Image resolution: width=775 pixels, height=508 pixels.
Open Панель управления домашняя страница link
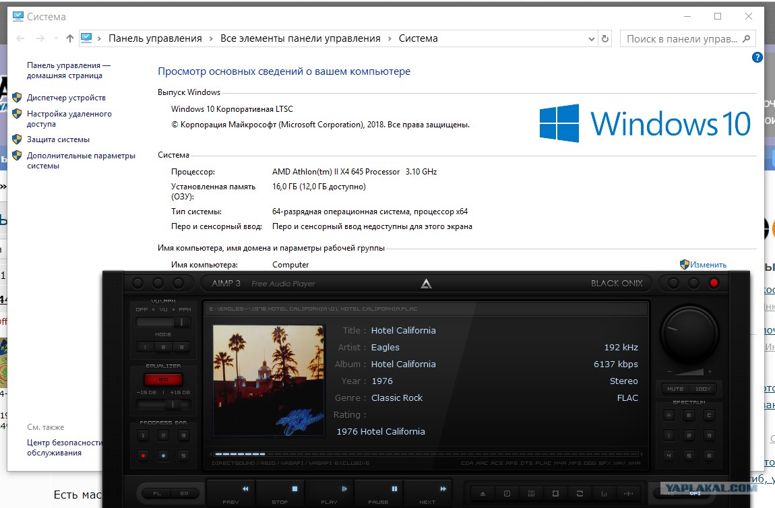click(68, 70)
